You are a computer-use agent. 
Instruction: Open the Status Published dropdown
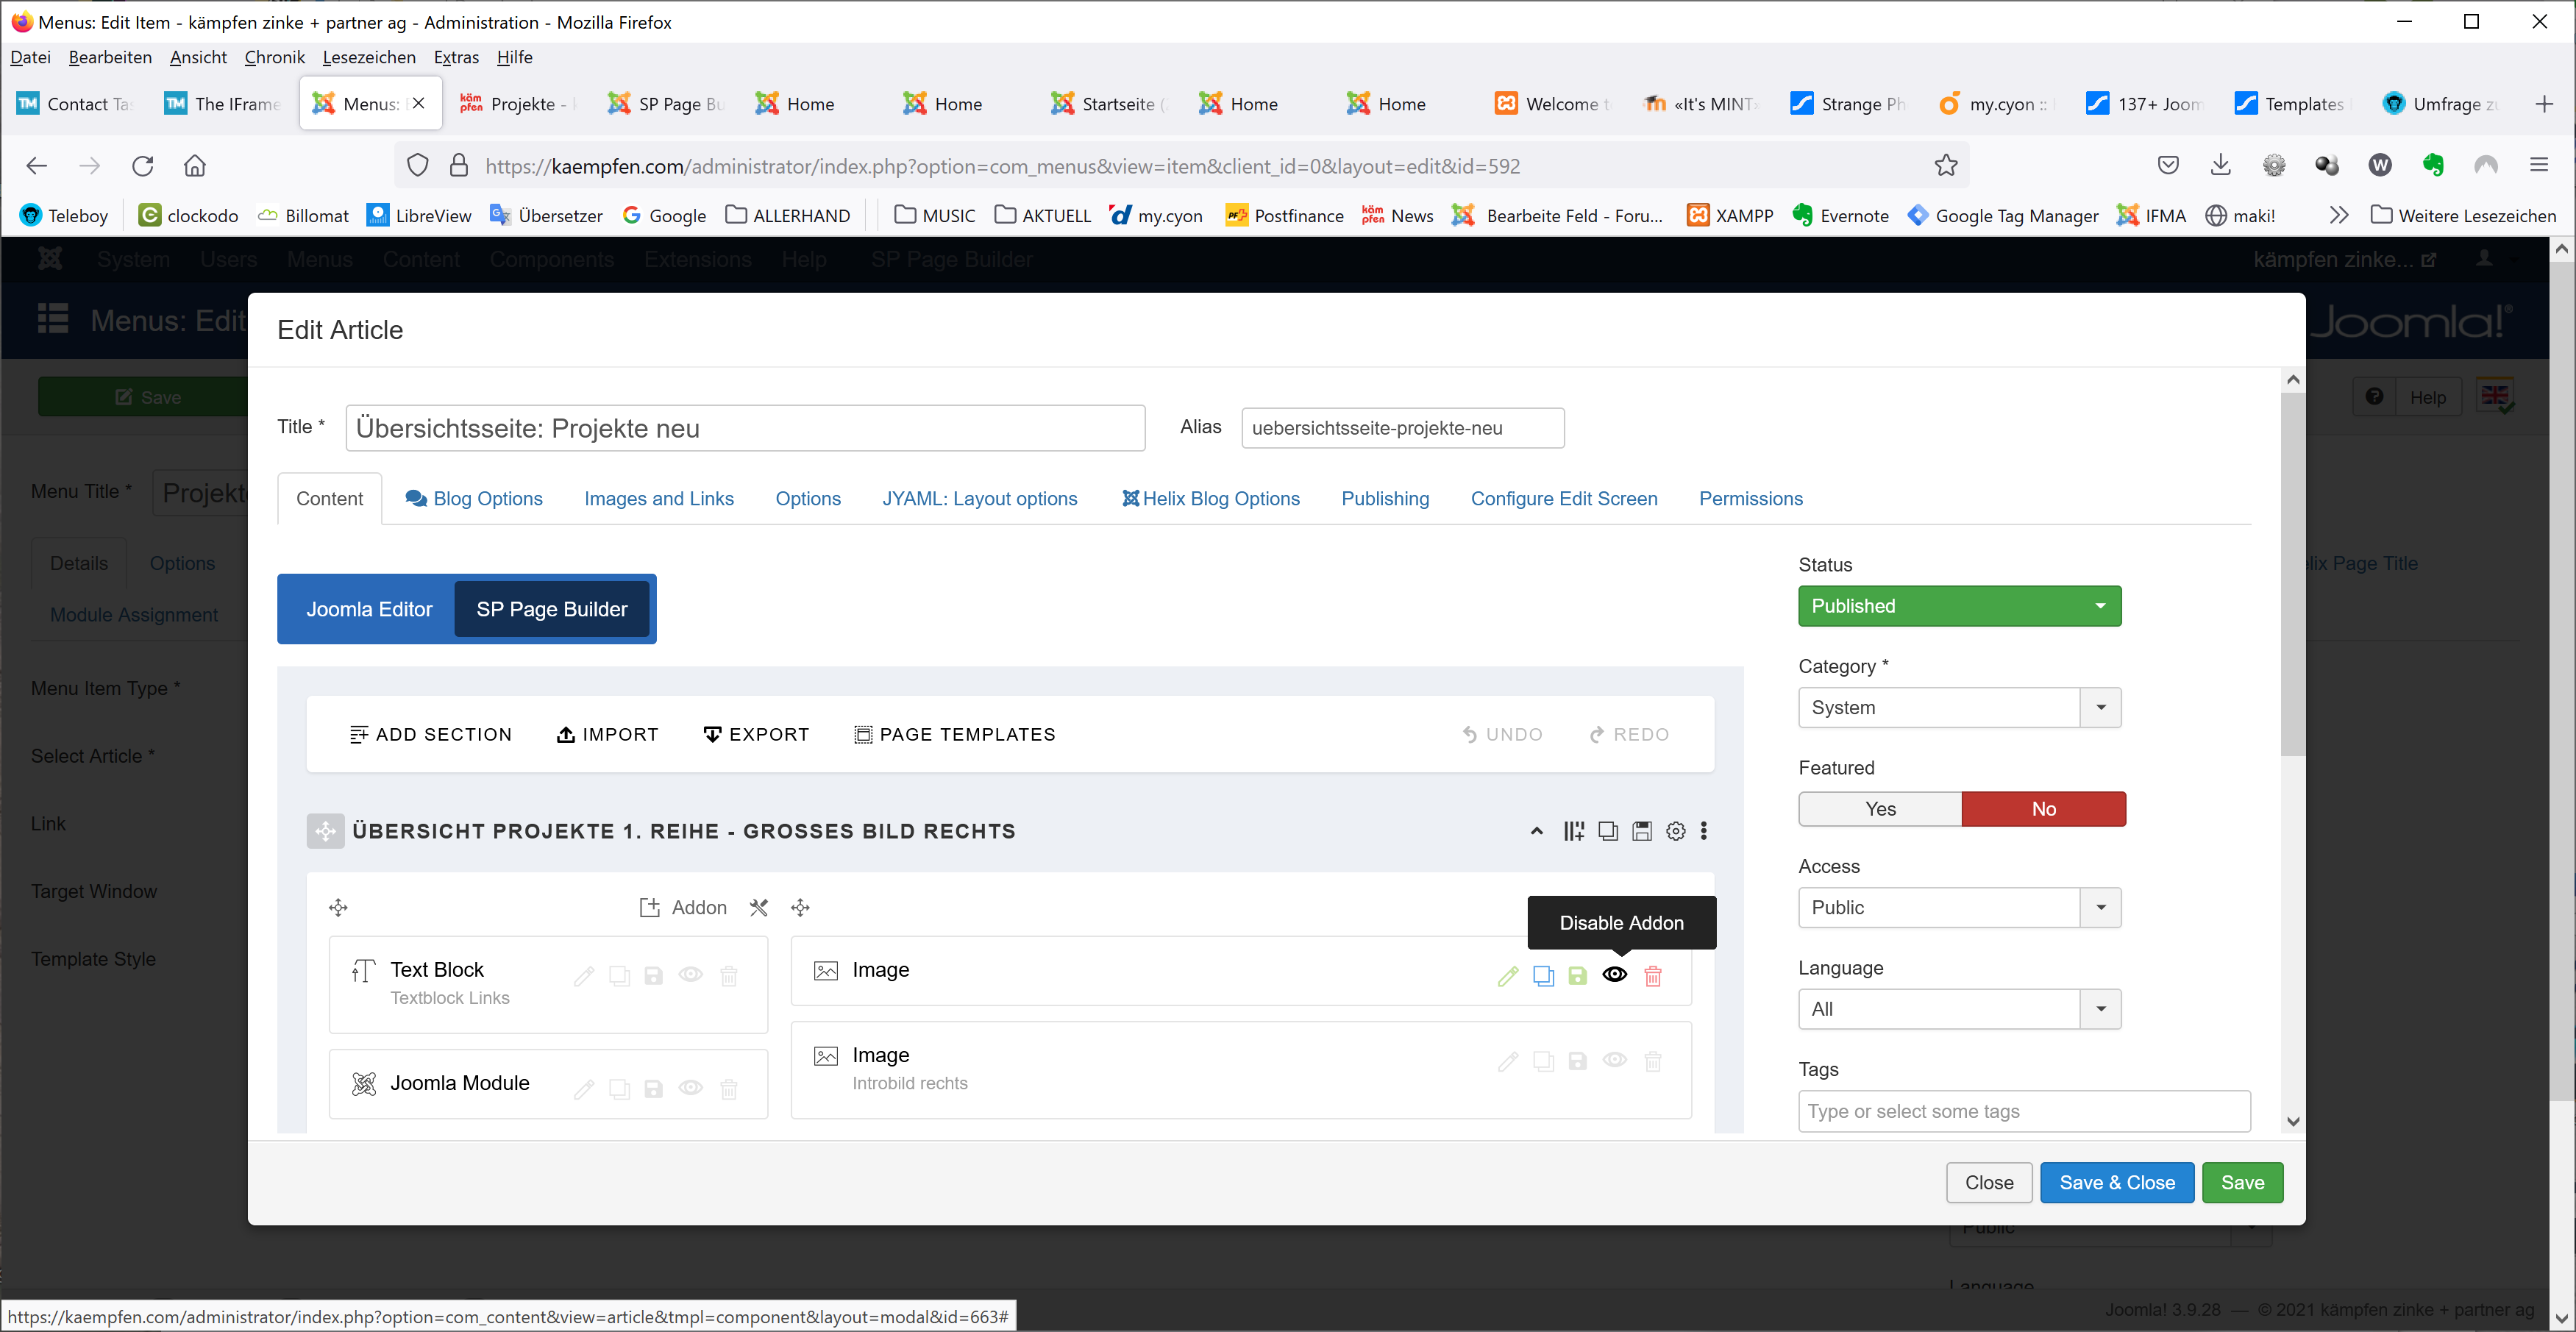(1958, 606)
